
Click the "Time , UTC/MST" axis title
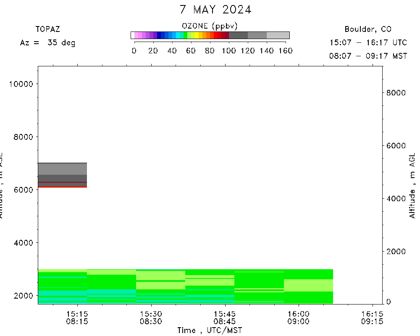(x=210, y=331)
